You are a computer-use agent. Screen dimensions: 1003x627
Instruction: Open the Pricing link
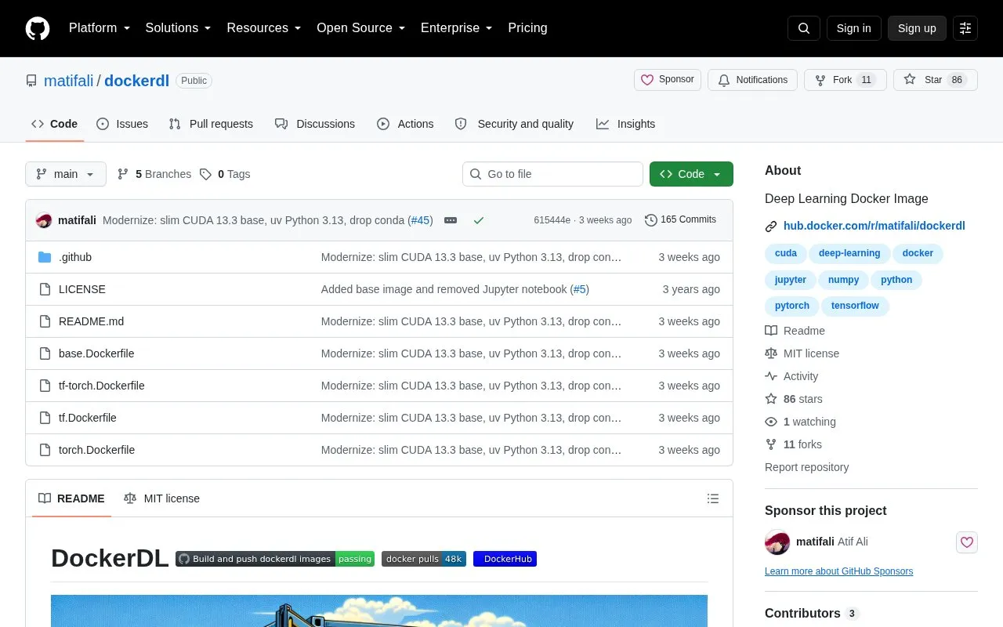point(527,28)
